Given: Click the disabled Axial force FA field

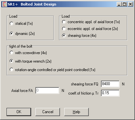Looking at the screenshot, I should coord(47,90).
